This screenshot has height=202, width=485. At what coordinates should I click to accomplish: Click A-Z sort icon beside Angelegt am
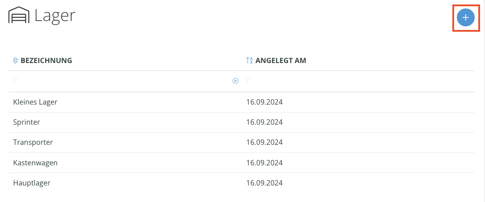pos(249,60)
